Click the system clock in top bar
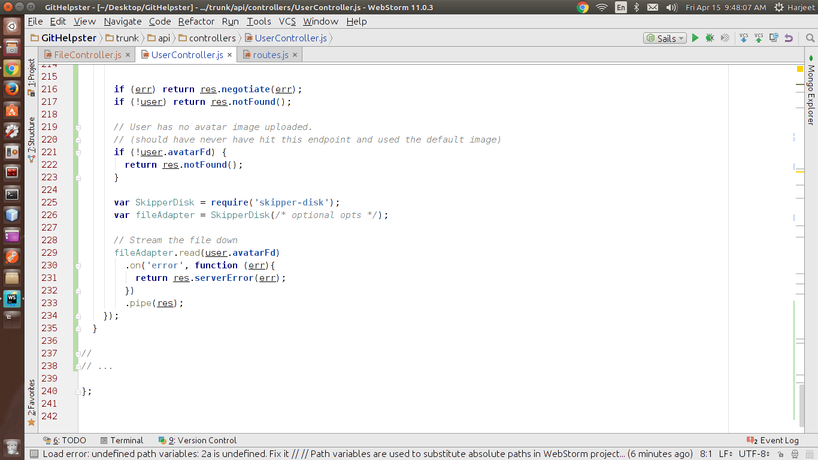This screenshot has height=460, width=818. pyautogui.click(x=726, y=7)
